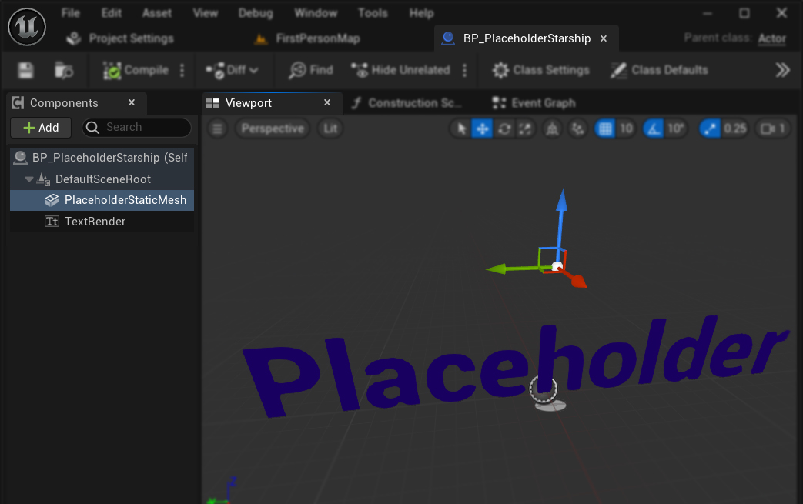Click the TextRender component type icon

(x=52, y=222)
